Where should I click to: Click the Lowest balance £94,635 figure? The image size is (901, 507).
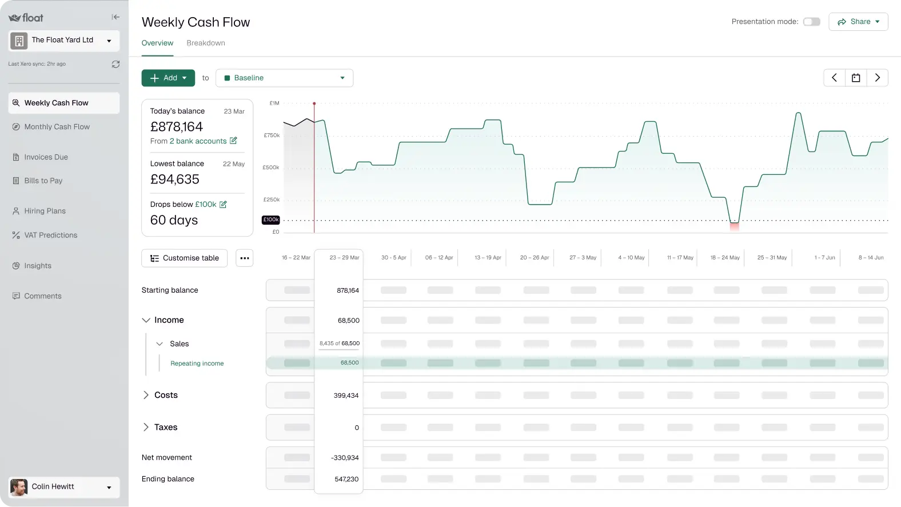(175, 179)
